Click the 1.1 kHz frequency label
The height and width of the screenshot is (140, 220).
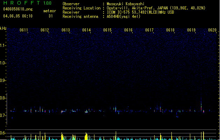click(x=3, y=45)
